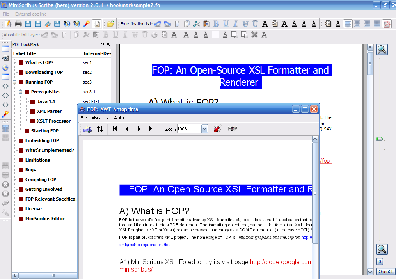Open file with the yellow folder icon

point(110,24)
